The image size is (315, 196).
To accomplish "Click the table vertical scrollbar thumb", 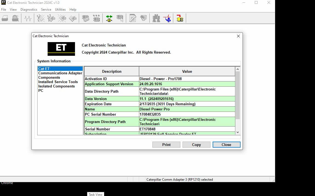I will 238,95.
